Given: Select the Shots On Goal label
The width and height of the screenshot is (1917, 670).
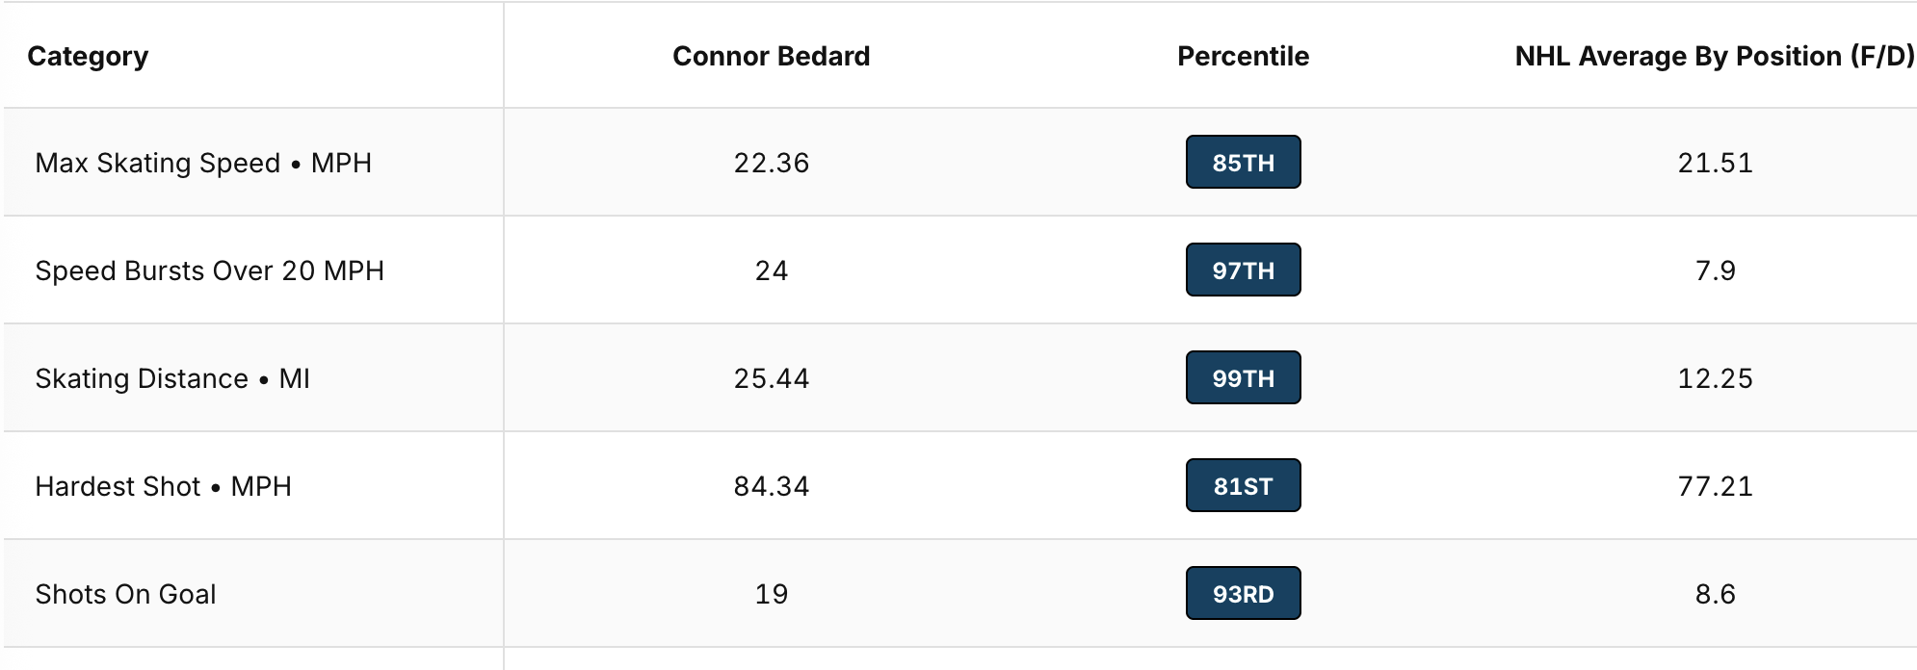Looking at the screenshot, I should tap(125, 594).
